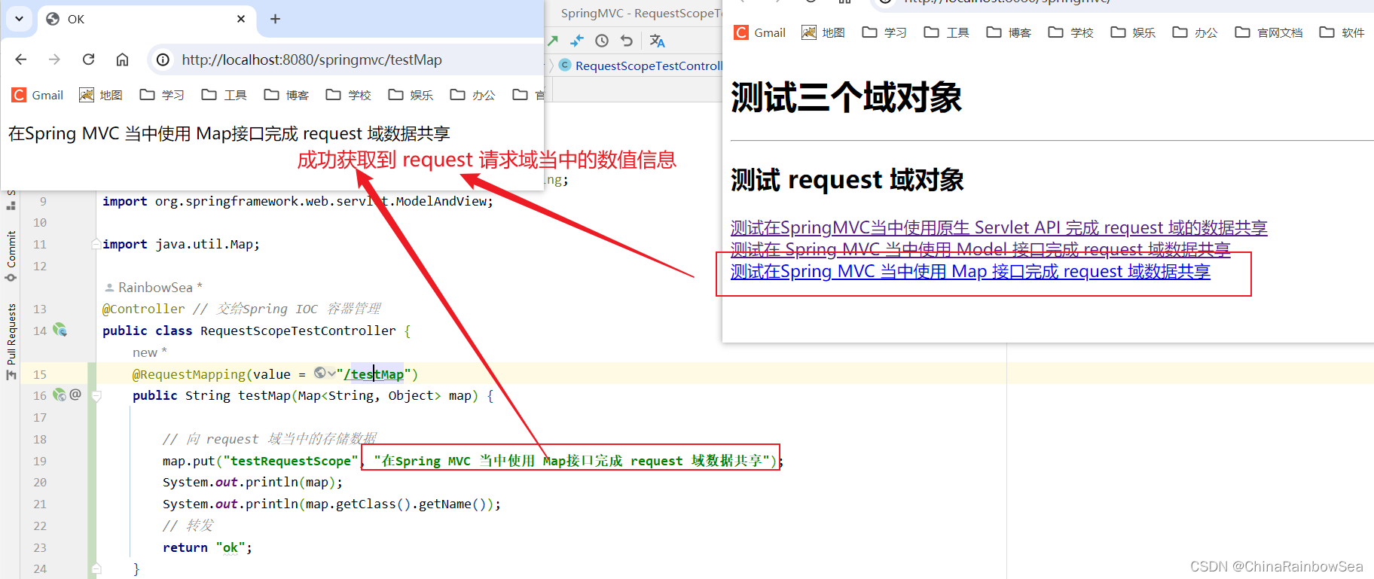Open the 原生 Servlet API request link
Screen dimensions: 1374x579
(999, 227)
